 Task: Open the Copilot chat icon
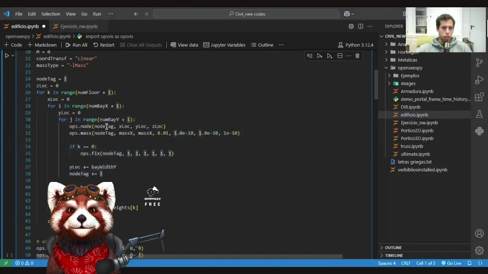[x=347, y=14]
